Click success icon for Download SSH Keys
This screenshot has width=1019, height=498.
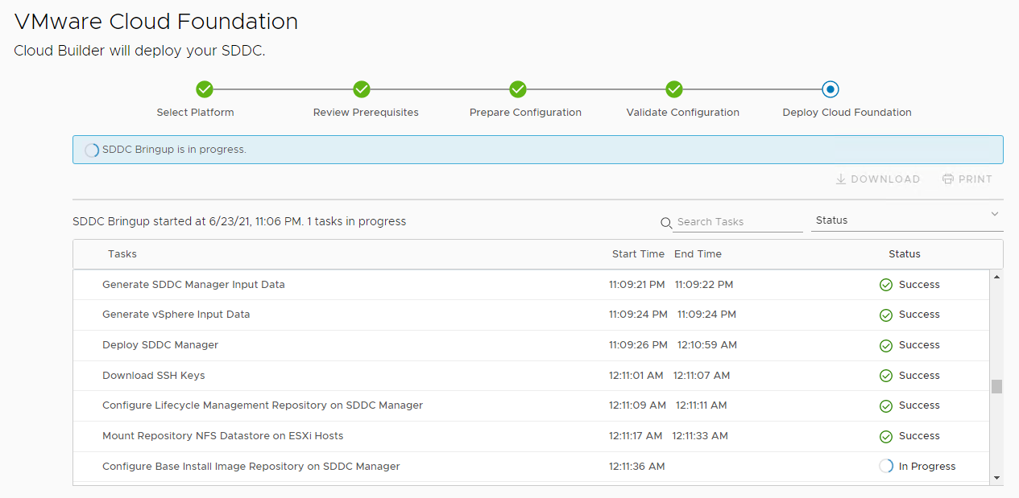click(886, 376)
